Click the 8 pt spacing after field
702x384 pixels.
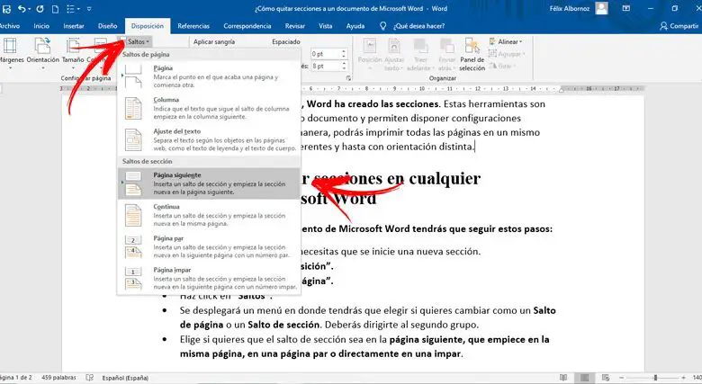point(326,66)
